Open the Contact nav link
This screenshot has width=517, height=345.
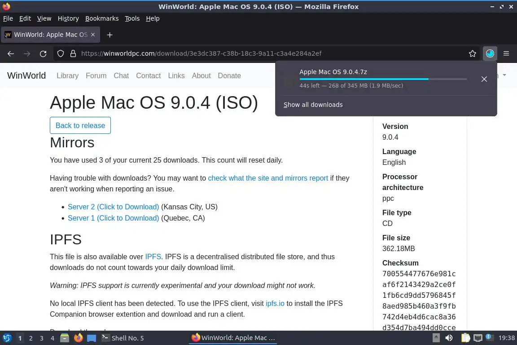click(149, 75)
